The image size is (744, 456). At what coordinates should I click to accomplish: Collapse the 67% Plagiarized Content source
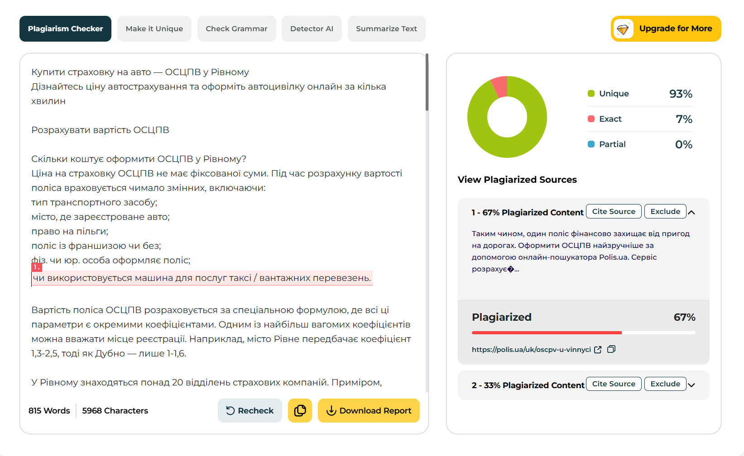tap(691, 212)
